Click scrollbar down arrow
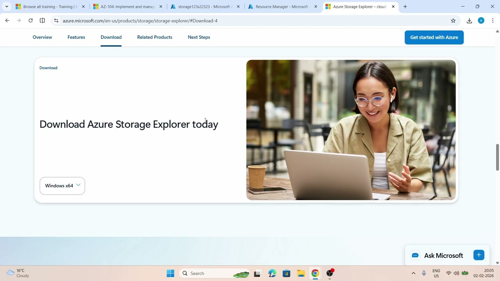 click(497, 263)
